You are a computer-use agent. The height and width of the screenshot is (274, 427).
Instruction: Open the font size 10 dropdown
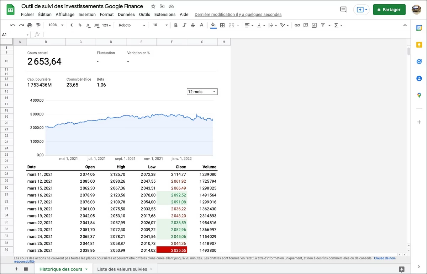(x=160, y=25)
